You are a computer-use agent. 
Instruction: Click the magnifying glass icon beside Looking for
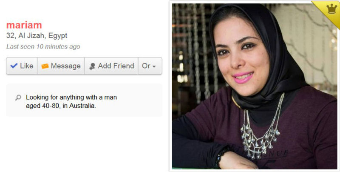click(x=18, y=97)
